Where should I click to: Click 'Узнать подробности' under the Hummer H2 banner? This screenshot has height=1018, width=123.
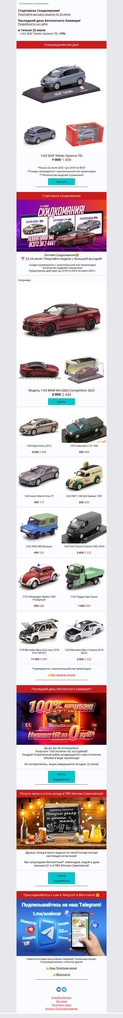pyautogui.click(x=61, y=777)
